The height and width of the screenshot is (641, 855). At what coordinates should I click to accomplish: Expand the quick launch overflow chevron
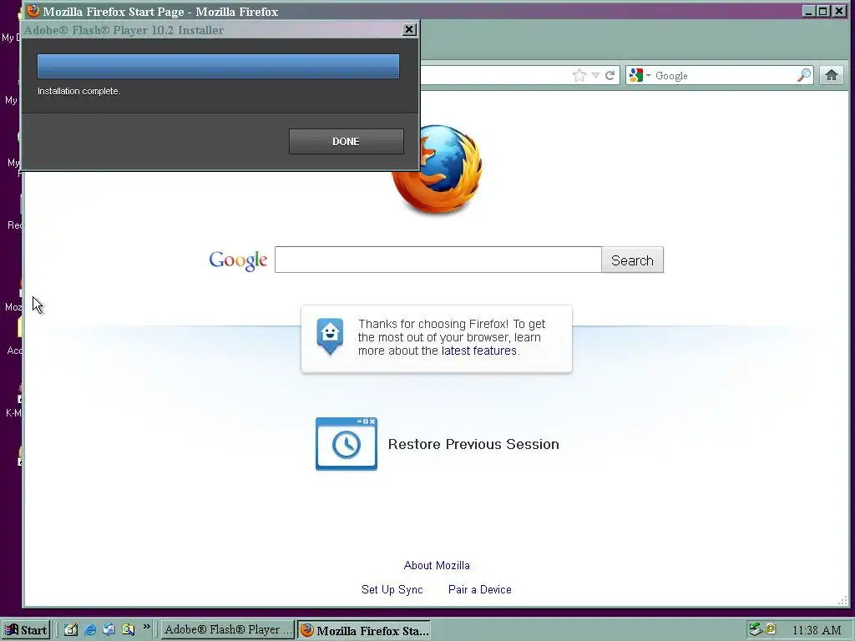tap(146, 627)
